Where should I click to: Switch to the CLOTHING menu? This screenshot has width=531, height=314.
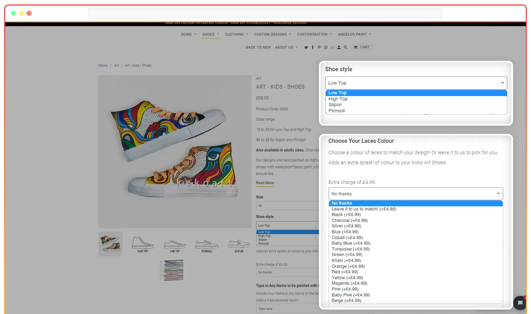[x=234, y=34]
